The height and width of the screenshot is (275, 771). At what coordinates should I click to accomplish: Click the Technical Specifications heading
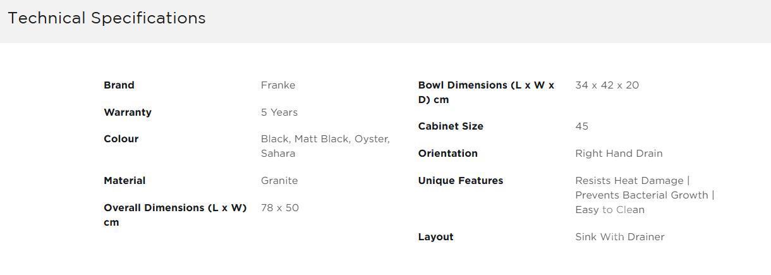click(107, 18)
